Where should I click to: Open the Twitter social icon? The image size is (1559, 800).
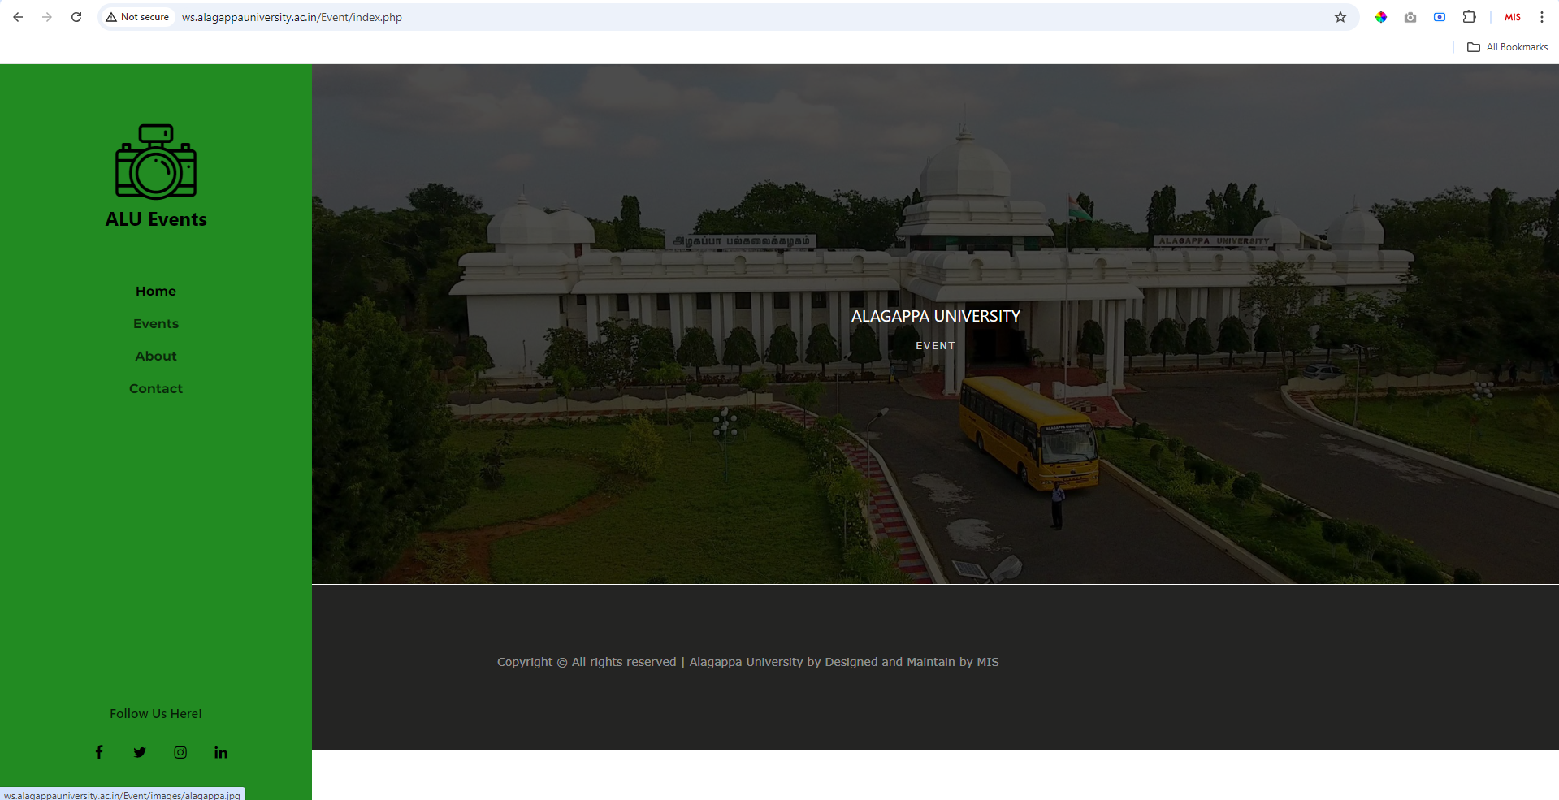point(140,752)
